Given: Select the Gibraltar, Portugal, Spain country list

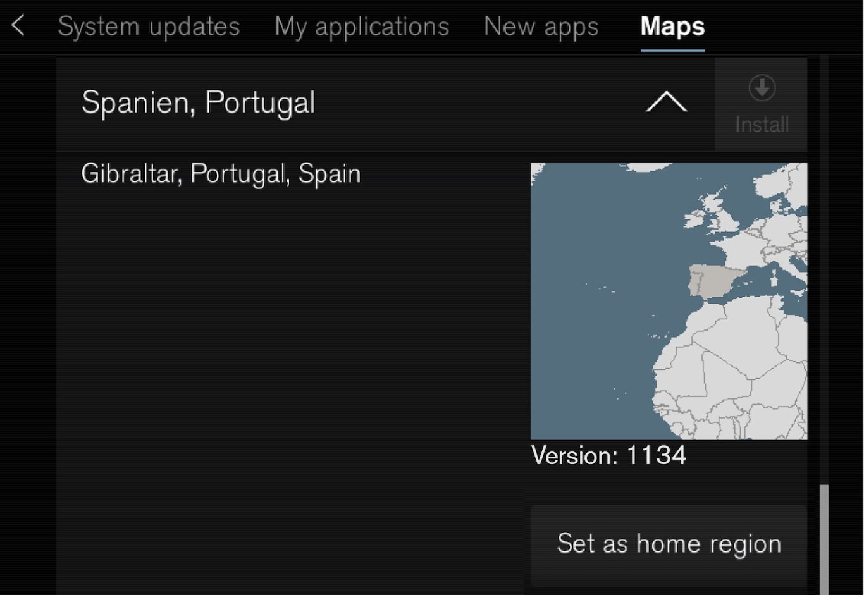Looking at the screenshot, I should pyautogui.click(x=221, y=174).
